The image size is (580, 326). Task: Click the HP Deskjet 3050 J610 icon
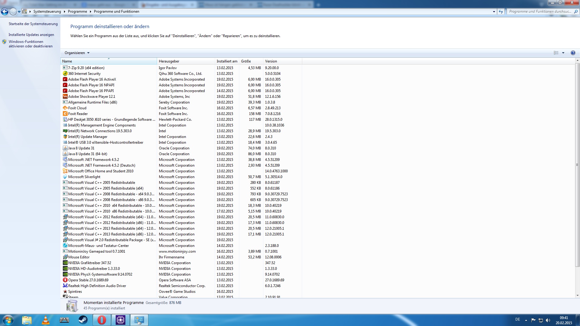[x=65, y=120]
